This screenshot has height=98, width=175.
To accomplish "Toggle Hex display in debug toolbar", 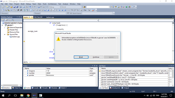I will tap(85, 10).
